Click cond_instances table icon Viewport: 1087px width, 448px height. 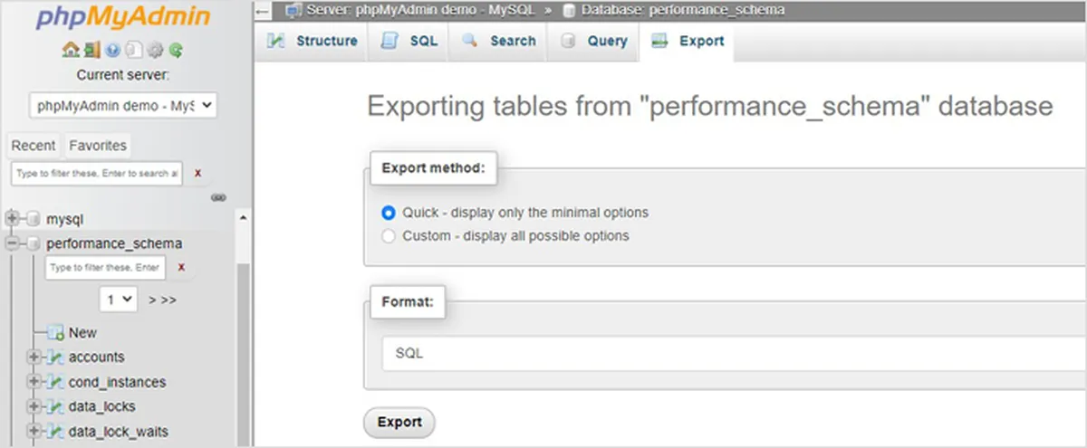pos(55,382)
